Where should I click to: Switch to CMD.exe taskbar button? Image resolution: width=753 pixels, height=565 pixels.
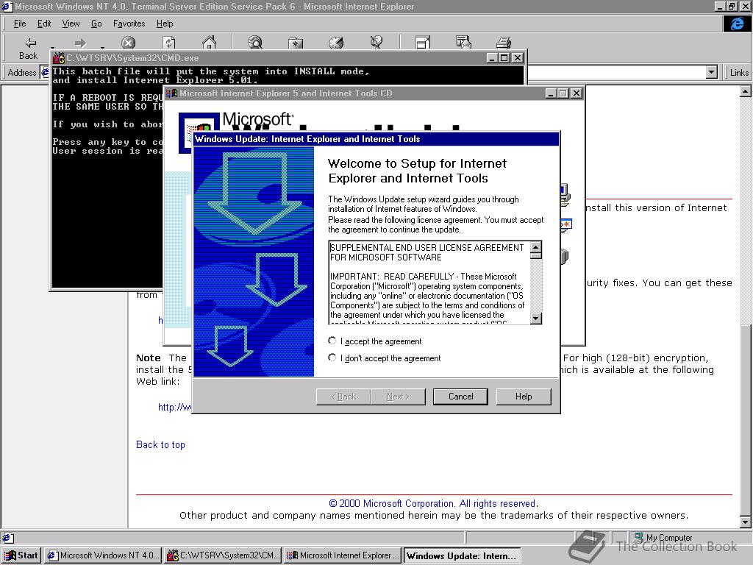tap(222, 555)
